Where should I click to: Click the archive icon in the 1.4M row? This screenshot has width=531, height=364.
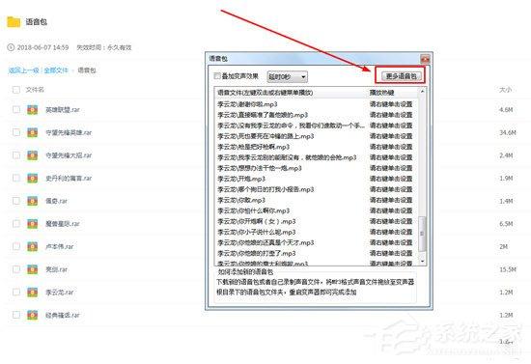pyautogui.click(x=33, y=201)
